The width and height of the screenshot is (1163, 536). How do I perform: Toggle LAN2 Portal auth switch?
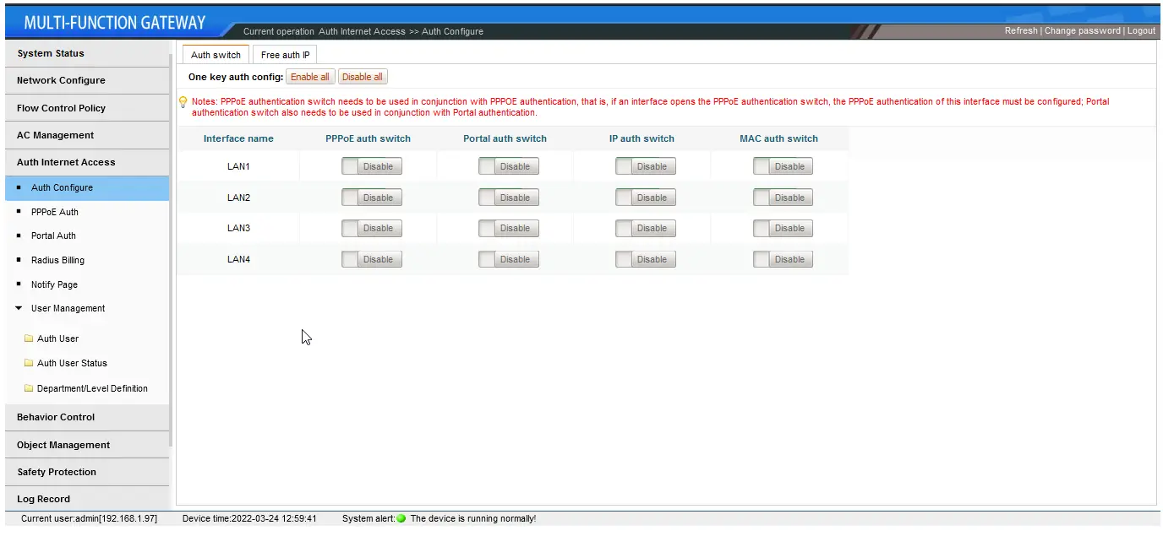click(x=509, y=198)
